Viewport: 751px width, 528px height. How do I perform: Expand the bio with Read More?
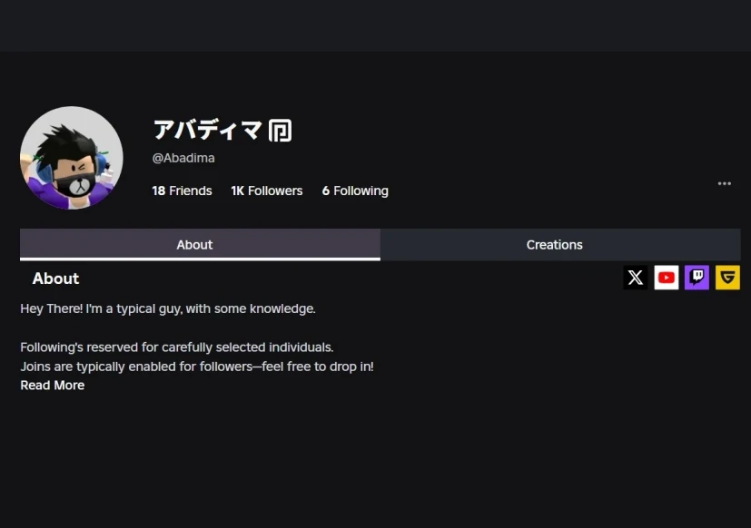point(53,386)
